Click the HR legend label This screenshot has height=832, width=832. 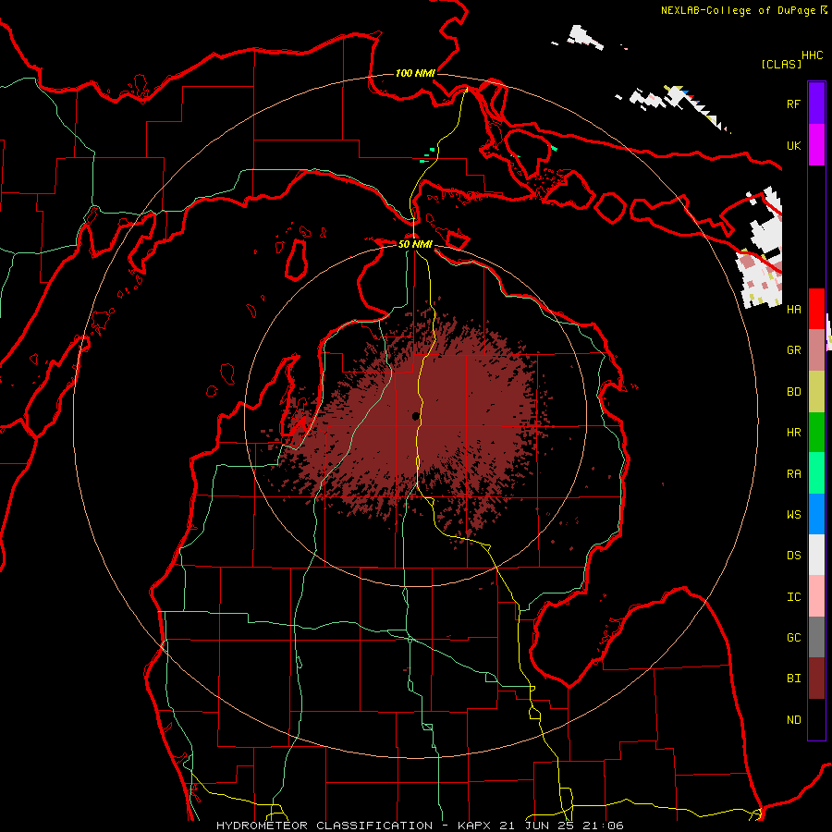pos(793,433)
